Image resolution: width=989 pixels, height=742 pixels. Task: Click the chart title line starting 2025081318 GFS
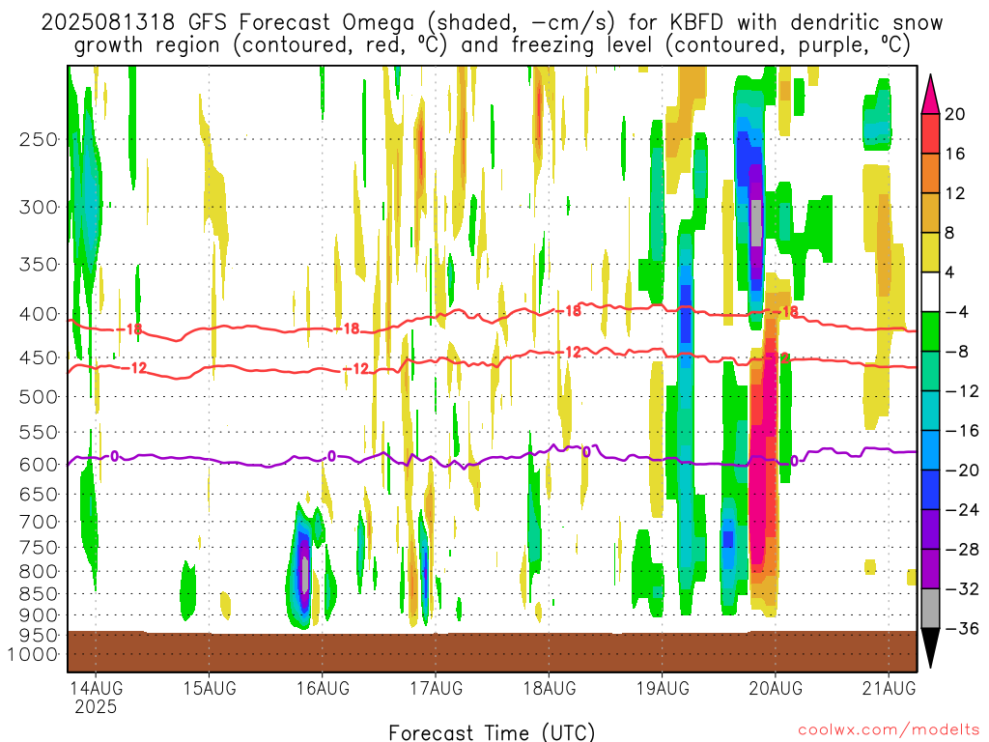coord(492,23)
